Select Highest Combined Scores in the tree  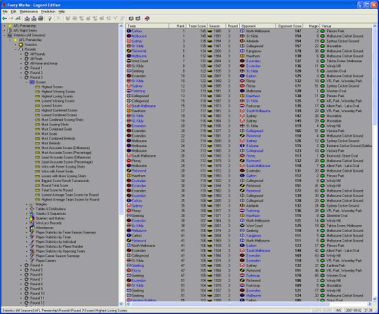(60, 110)
